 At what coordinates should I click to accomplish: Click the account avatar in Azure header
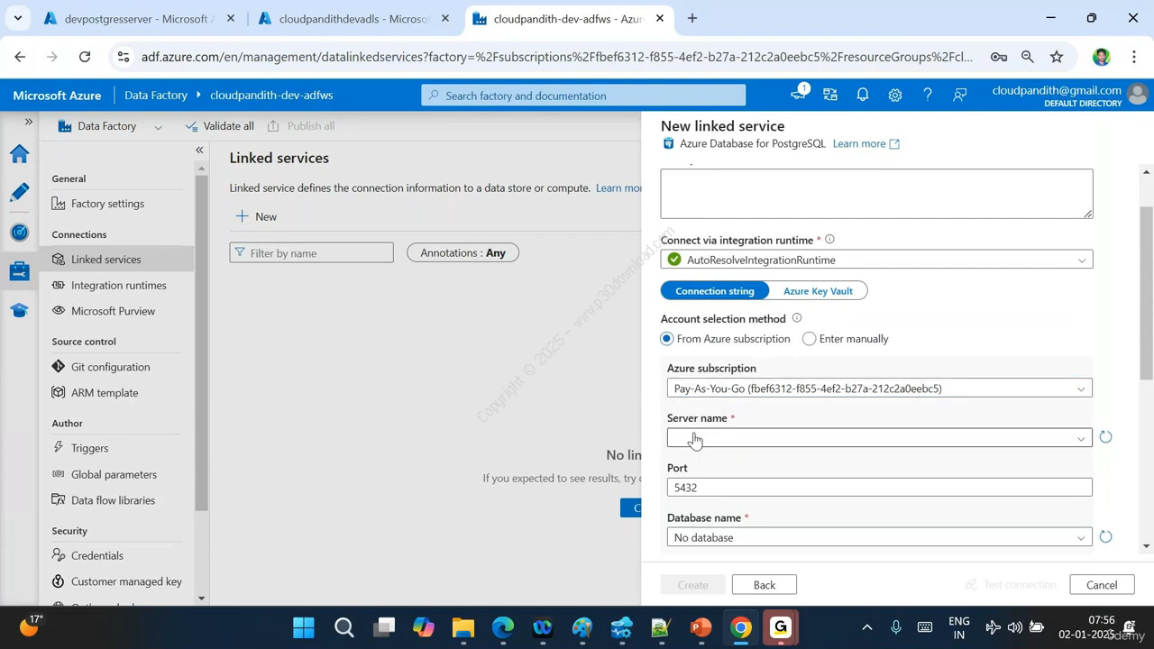[1138, 94]
